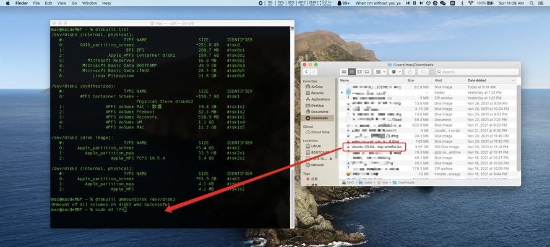The image size is (550, 247).
Task: Sort the file list by Date Added
Action: click(491, 80)
